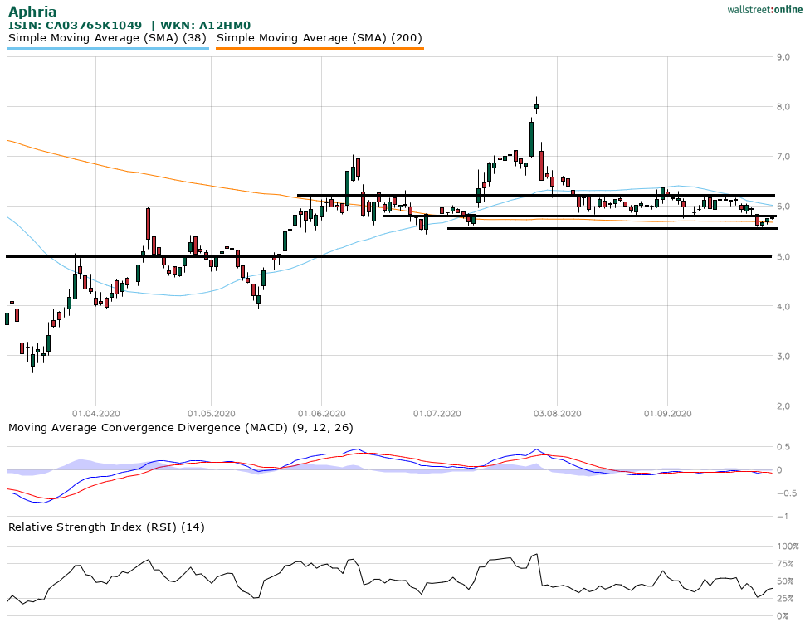Click the orange SMA 200 legend line
Viewport: 810px width, 622px height.
[x=320, y=49]
